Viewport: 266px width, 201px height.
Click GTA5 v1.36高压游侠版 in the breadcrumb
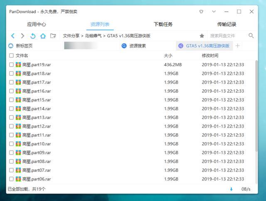[x=128, y=36]
